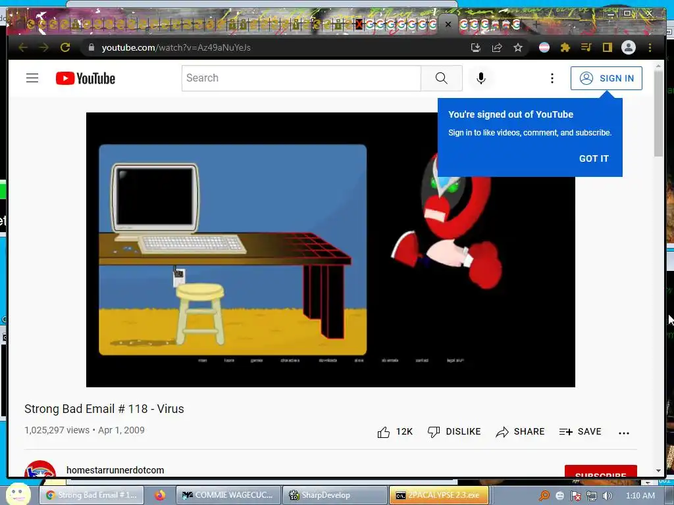
Task: Subscribe to the channel
Action: (600, 471)
